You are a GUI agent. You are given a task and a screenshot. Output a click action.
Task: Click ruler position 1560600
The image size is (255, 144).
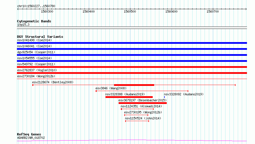(171, 11)
